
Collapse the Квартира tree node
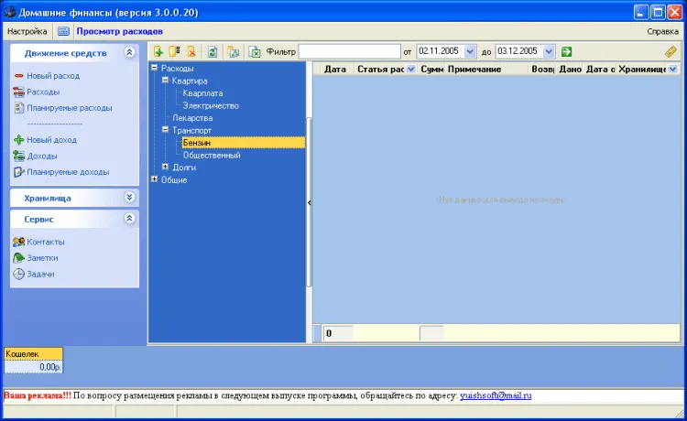[x=165, y=81]
